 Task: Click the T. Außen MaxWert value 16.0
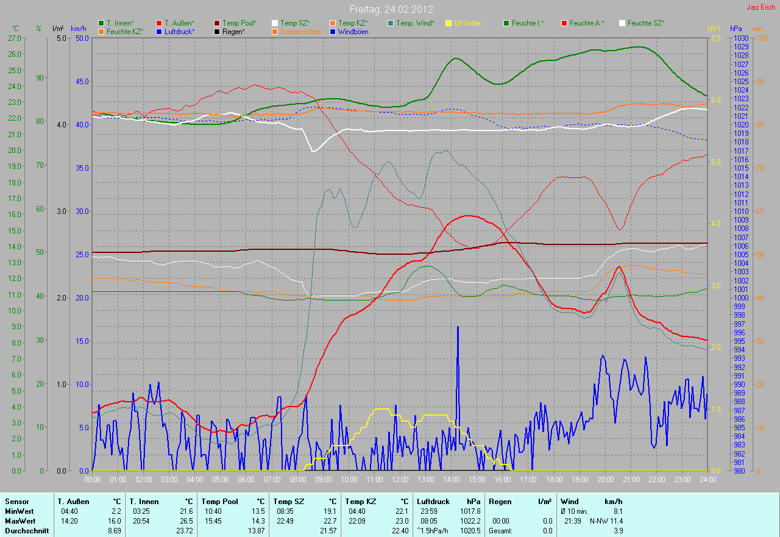(x=115, y=521)
